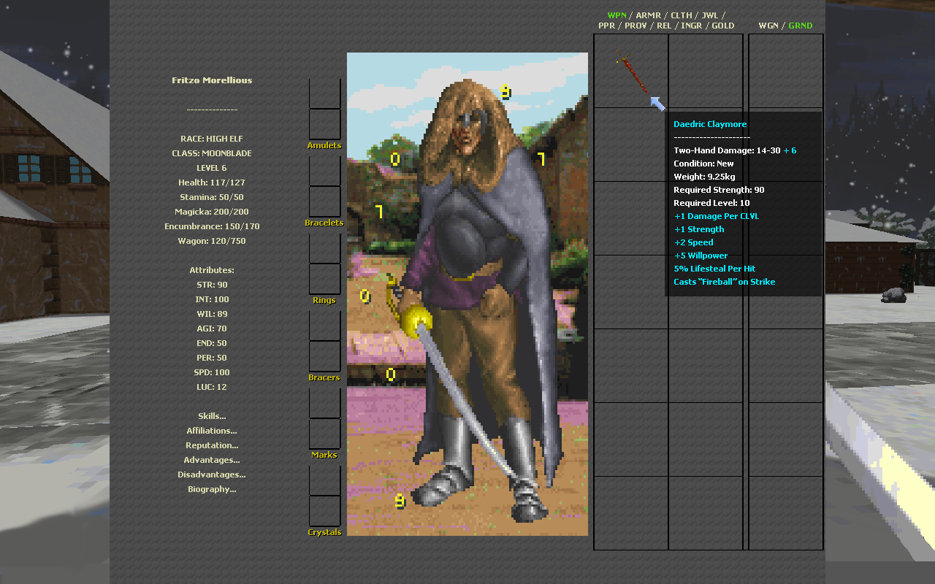Click the CLASS: MOONBLADE text

[212, 153]
